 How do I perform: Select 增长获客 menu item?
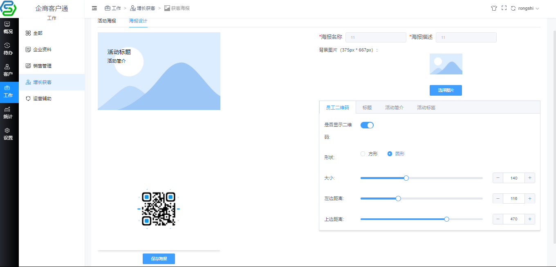(x=52, y=82)
